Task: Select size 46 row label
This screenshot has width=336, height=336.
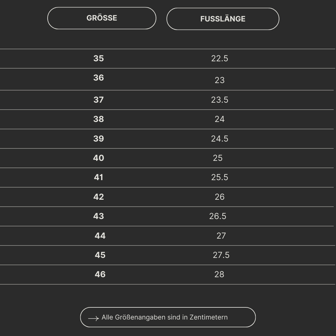Action: click(100, 274)
